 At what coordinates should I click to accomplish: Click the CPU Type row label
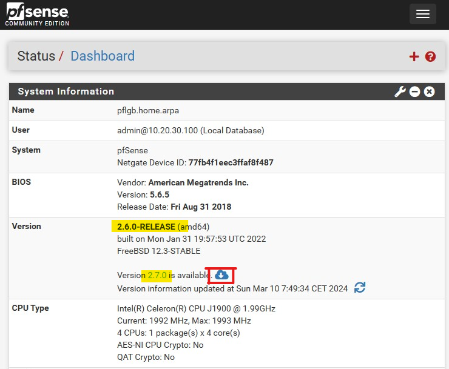30,308
